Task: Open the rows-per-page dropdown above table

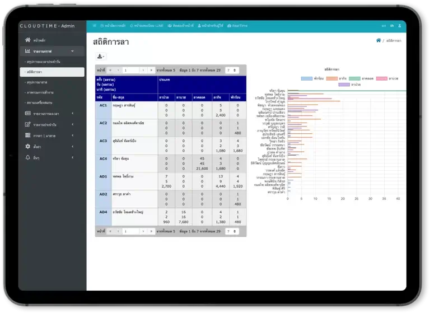Action: [x=232, y=71]
